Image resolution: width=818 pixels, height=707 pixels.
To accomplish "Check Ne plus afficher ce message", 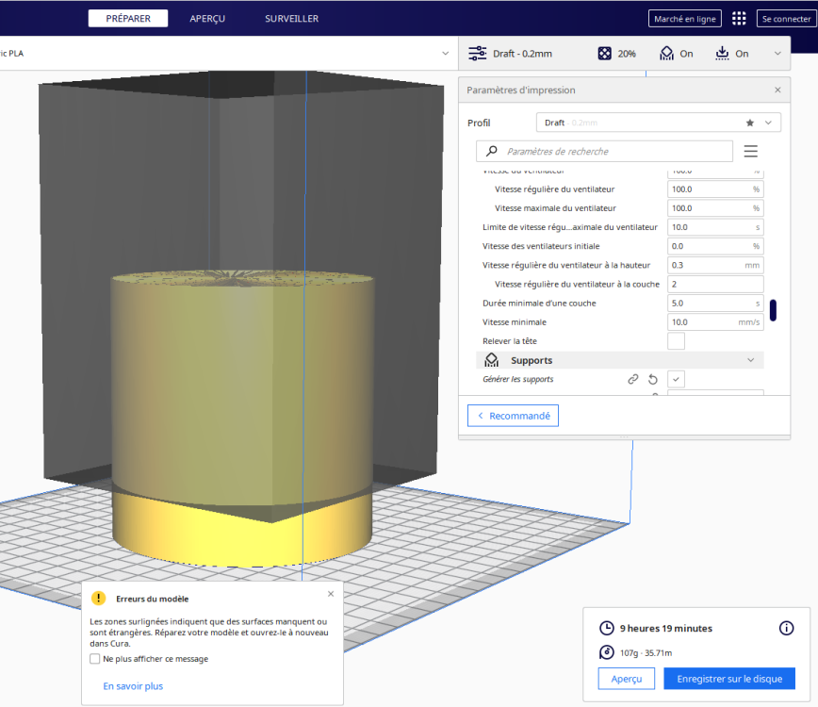I will [x=95, y=659].
